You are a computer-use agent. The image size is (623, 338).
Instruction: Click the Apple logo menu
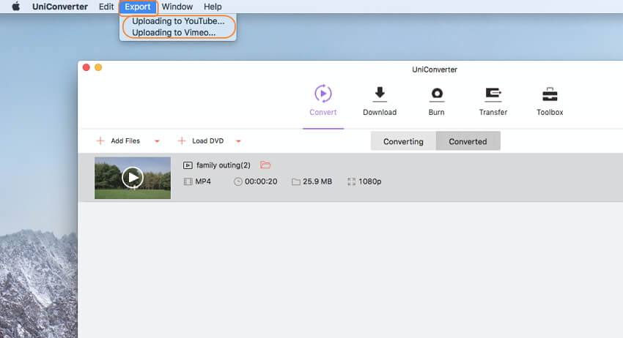(15, 7)
